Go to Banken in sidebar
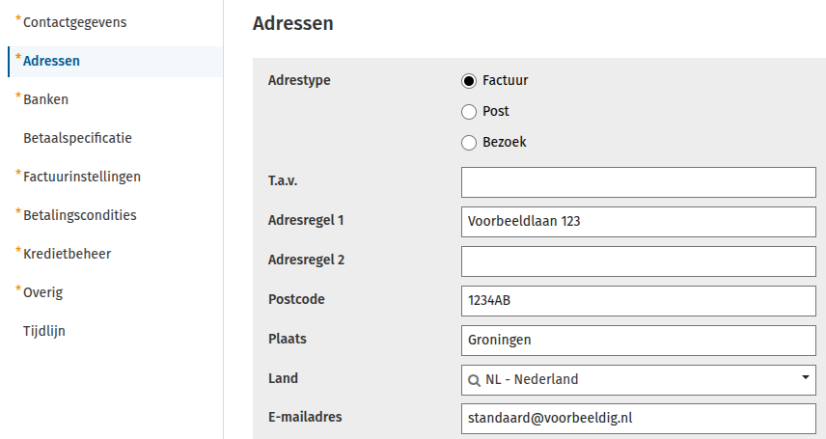Image resolution: width=826 pixels, height=439 pixels. (x=45, y=99)
